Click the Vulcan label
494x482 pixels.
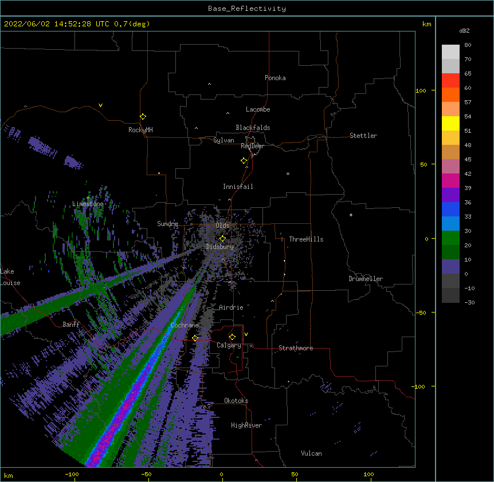(311, 453)
